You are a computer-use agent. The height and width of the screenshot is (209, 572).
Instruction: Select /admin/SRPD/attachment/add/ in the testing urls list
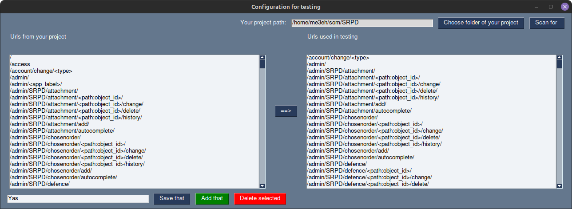(431, 104)
